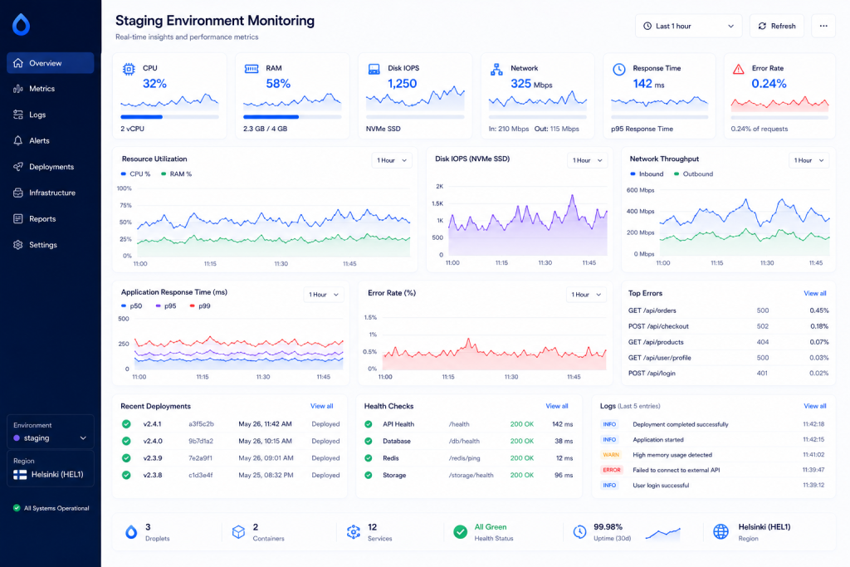Toggle Inbound legend in Network Throughput
The height and width of the screenshot is (567, 850).
tap(647, 174)
